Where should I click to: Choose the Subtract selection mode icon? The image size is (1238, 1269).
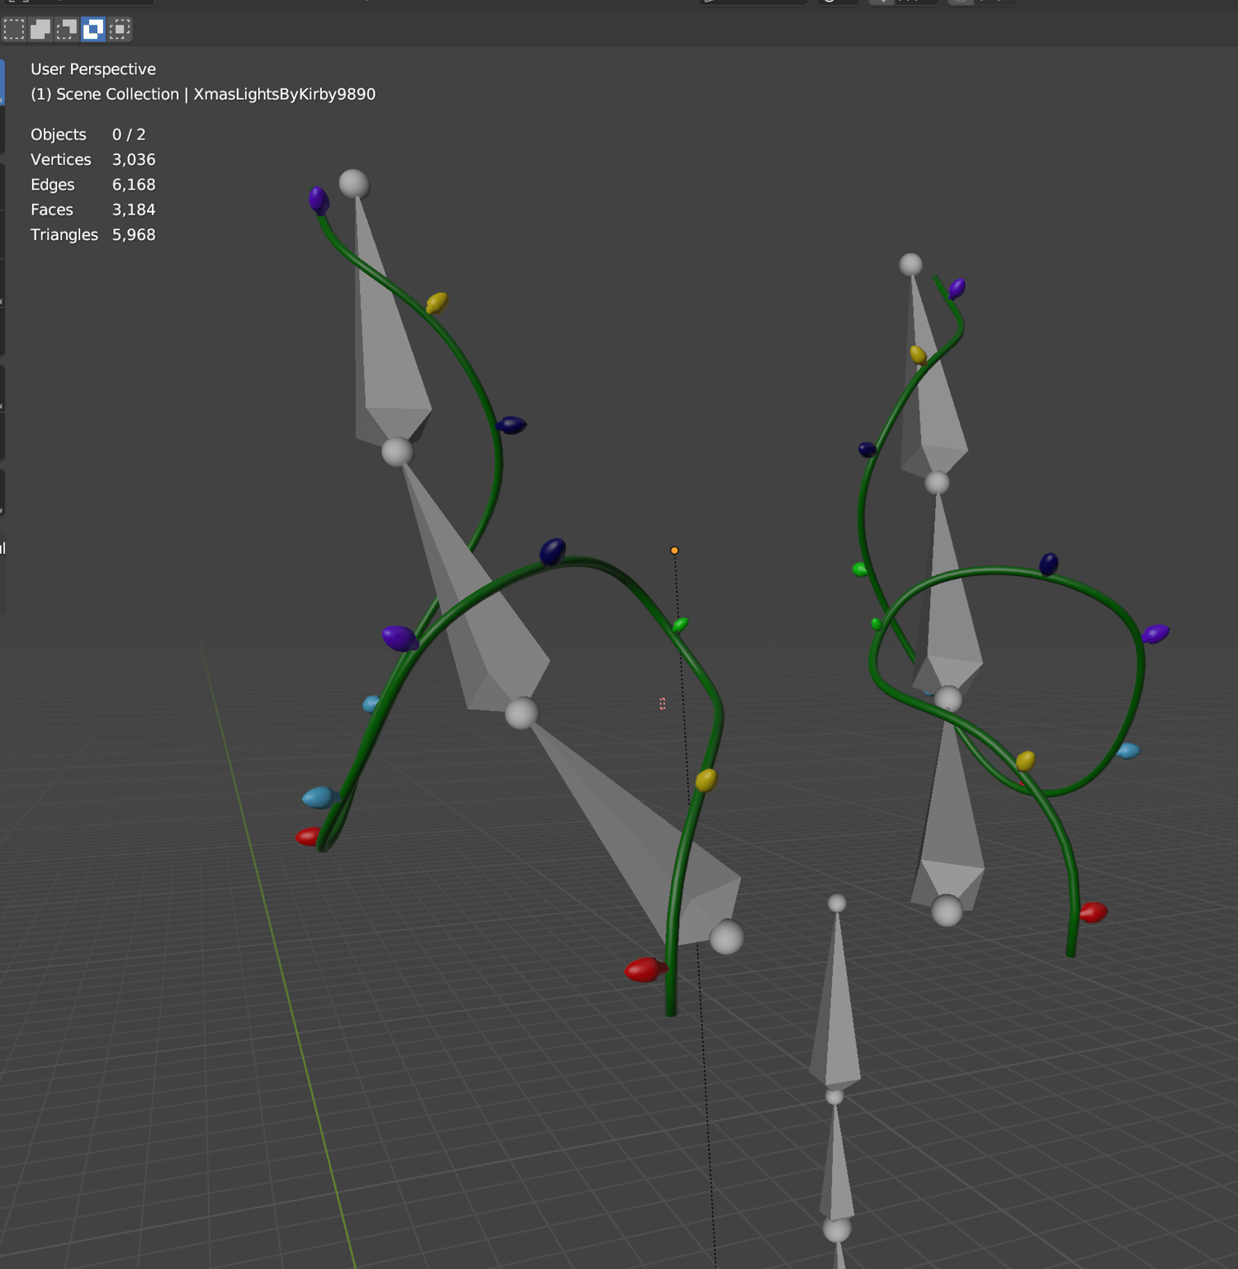[x=67, y=30]
